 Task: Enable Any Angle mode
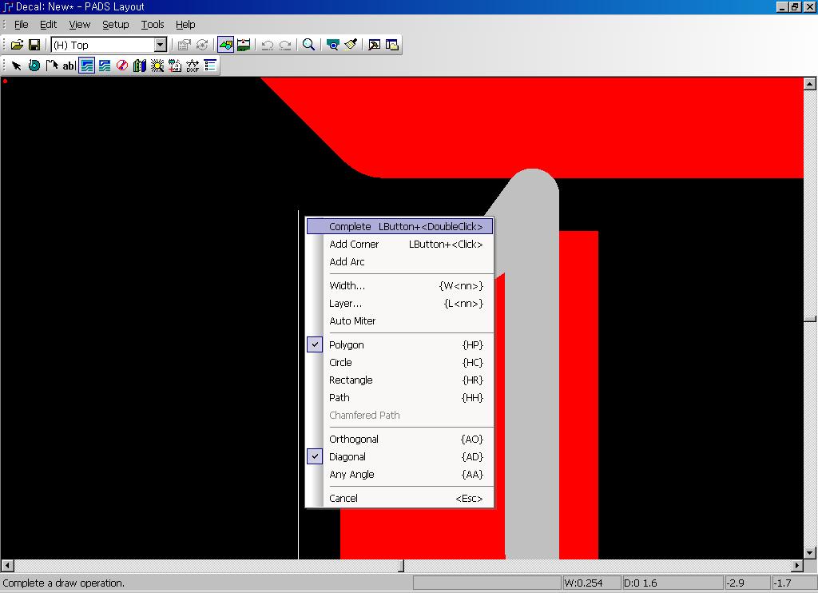click(x=399, y=475)
